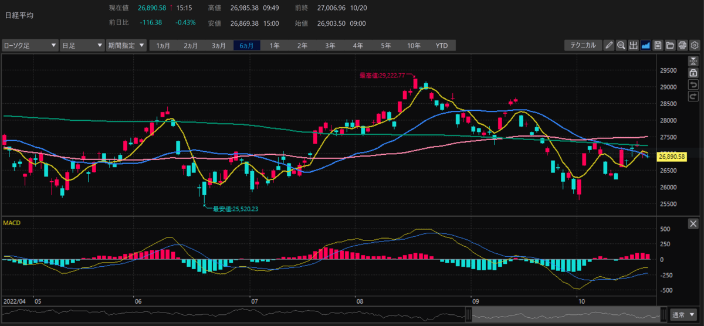This screenshot has height=326, width=704.
Task: Select the YTD period tab
Action: (442, 45)
